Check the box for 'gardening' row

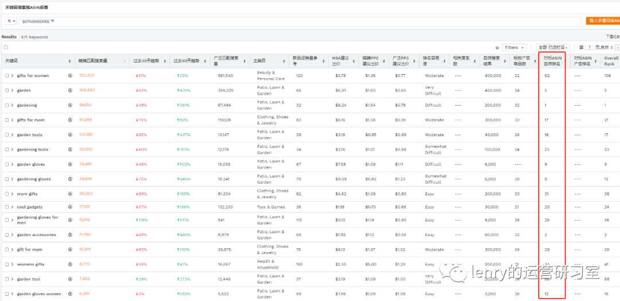click(x=7, y=105)
